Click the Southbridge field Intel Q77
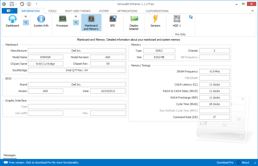 click(77, 70)
